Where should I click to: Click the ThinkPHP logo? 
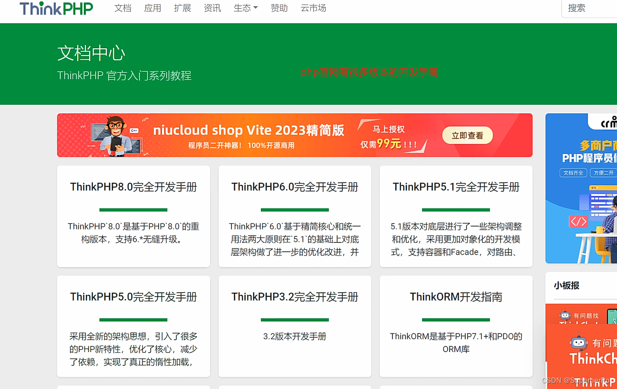(56, 8)
